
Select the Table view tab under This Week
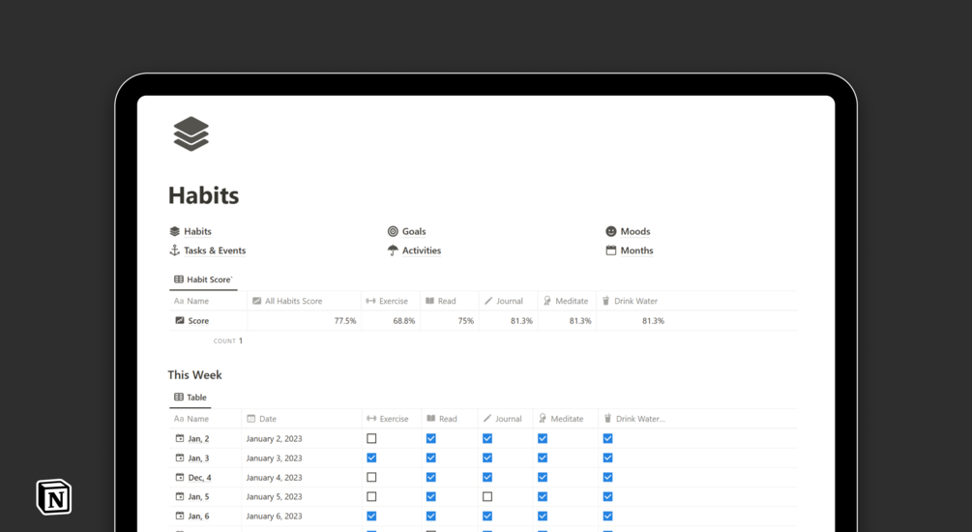(191, 398)
